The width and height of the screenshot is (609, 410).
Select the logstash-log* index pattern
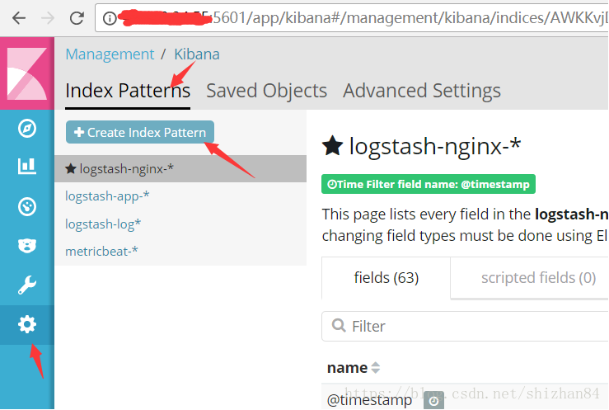pos(103,224)
